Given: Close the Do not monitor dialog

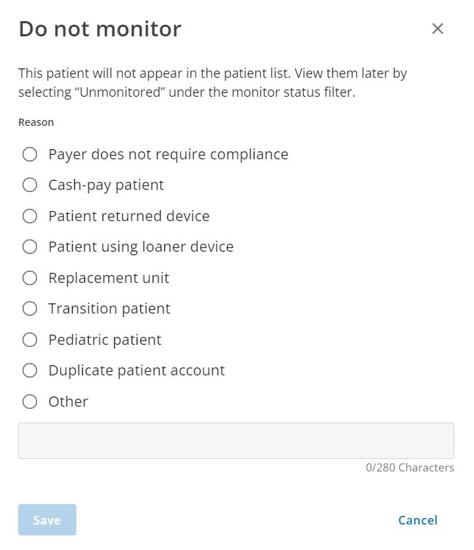Looking at the screenshot, I should [x=438, y=28].
